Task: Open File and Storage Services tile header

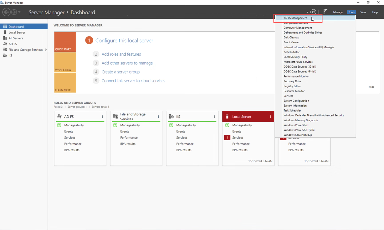Action: pos(136,116)
